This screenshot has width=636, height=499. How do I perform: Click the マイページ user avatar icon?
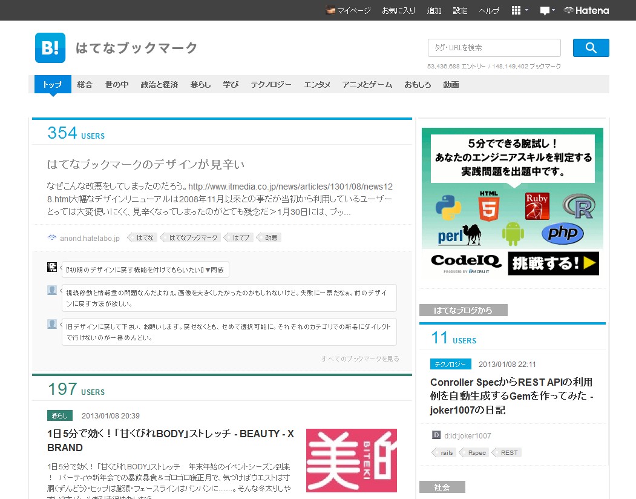(330, 10)
